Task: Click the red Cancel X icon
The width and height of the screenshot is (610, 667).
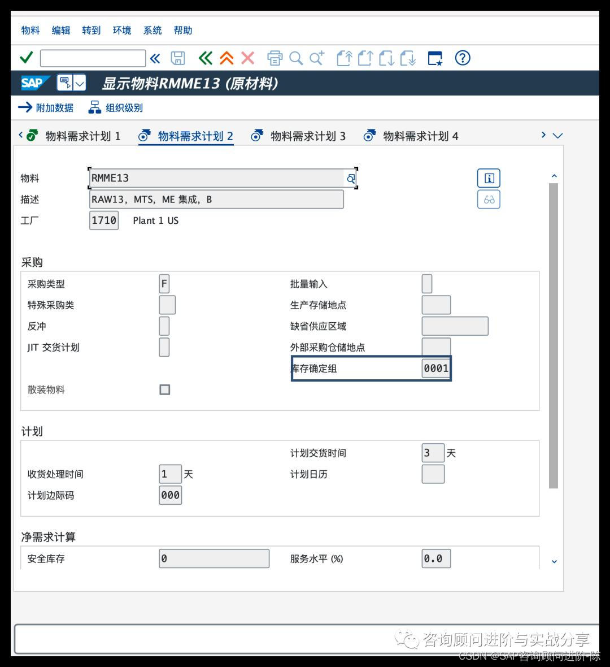Action: [248, 58]
